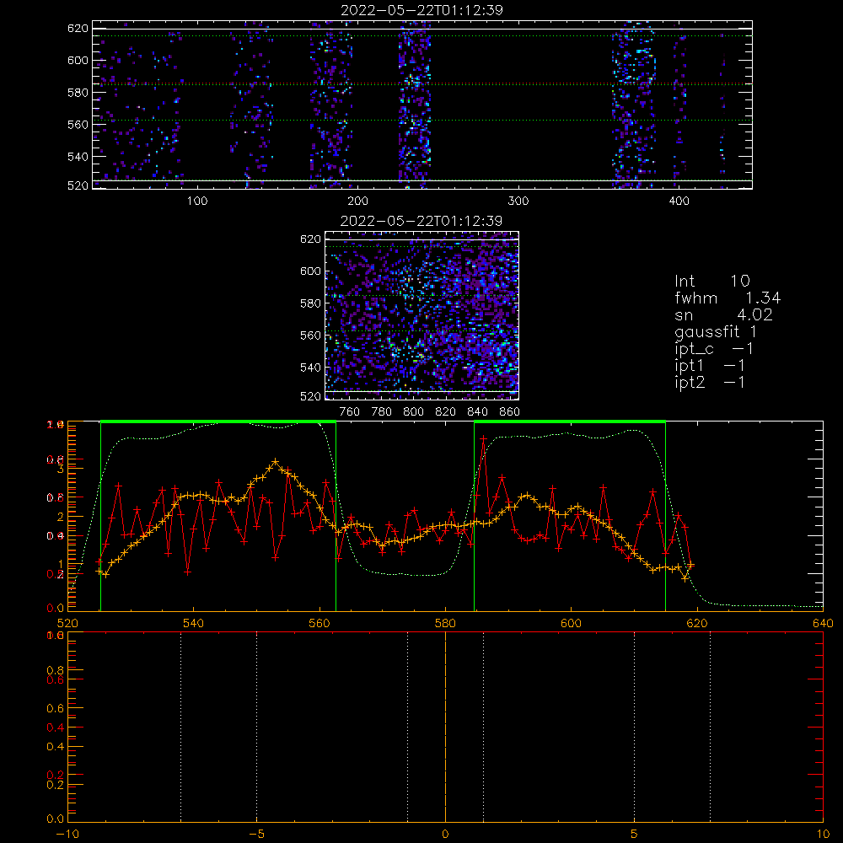Click the top panel title 2022-05-22T01:12:39
Viewport: 843px width, 843px height.
coord(422,10)
